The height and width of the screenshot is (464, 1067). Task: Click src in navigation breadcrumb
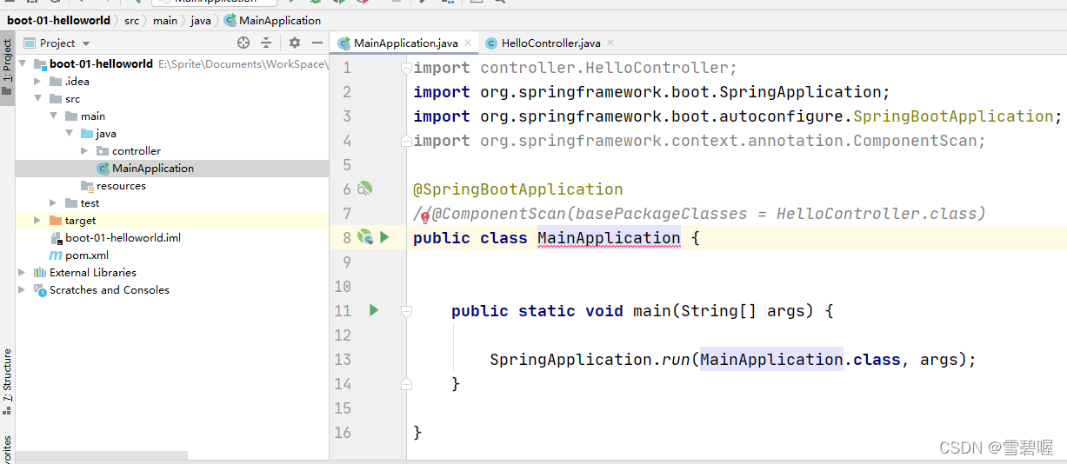(x=130, y=20)
